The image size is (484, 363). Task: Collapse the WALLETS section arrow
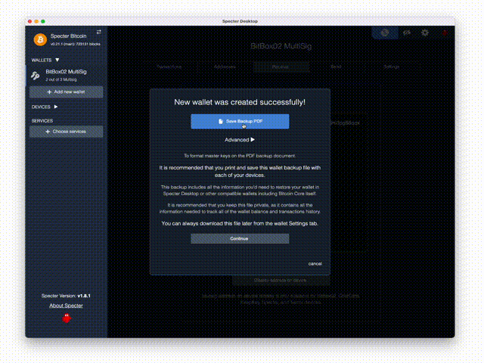pos(57,60)
